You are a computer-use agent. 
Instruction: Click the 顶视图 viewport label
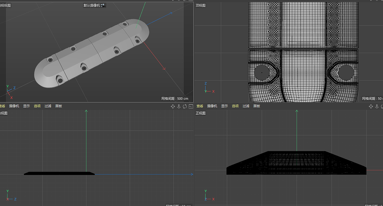pyautogui.click(x=200, y=5)
